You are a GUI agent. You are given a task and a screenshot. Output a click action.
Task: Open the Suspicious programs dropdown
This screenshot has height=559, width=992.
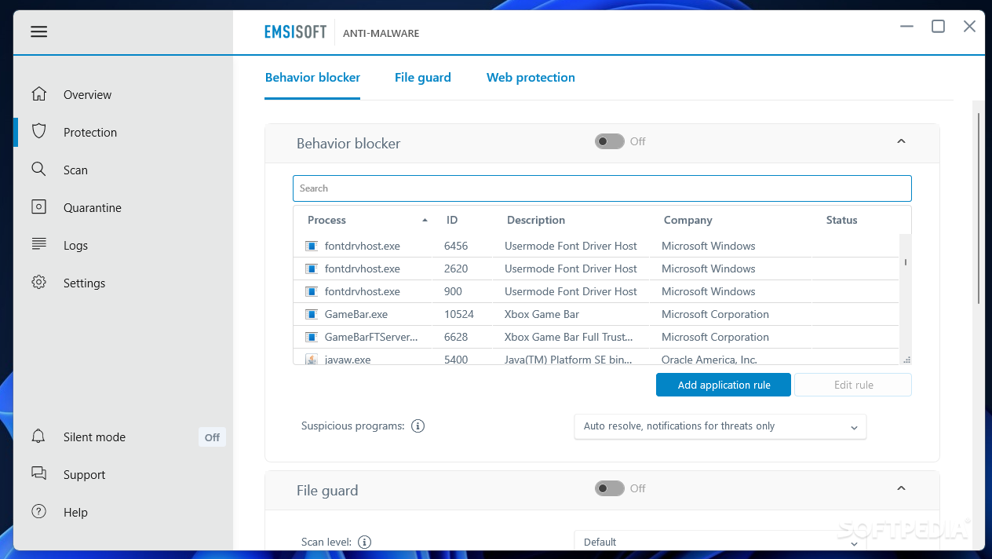click(720, 426)
